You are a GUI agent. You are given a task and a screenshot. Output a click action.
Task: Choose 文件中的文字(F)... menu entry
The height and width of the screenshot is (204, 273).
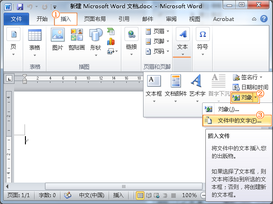237,120
